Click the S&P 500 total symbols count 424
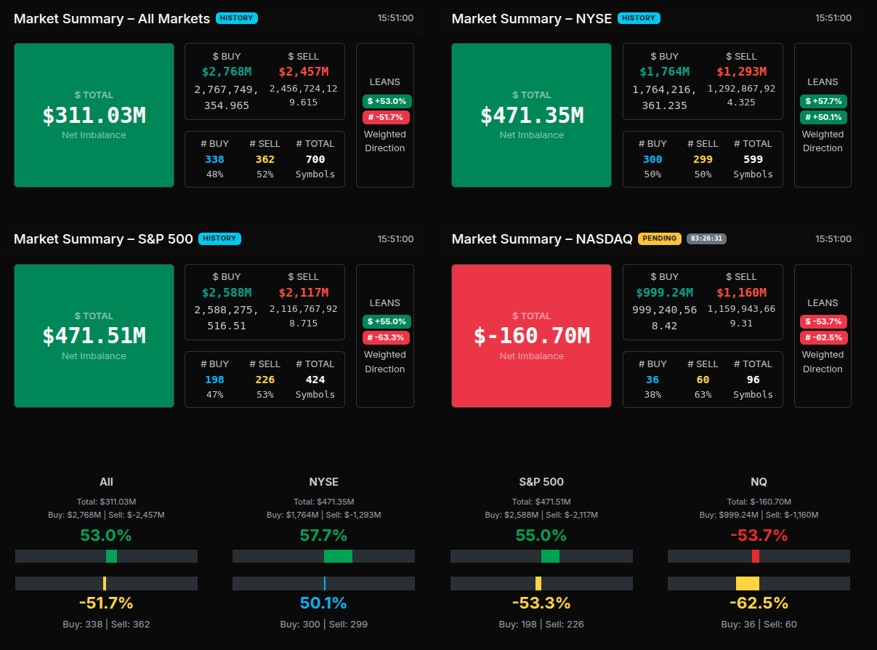877x650 pixels. coord(315,380)
